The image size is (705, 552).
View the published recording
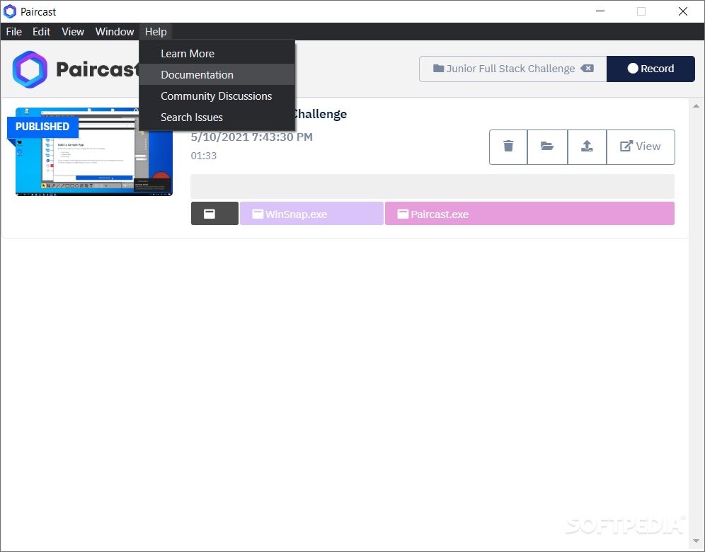click(641, 146)
